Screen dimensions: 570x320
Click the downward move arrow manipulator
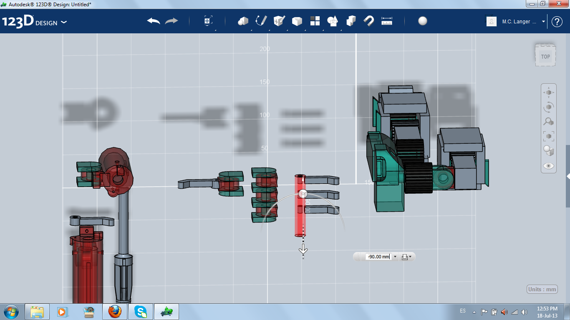coord(303,250)
